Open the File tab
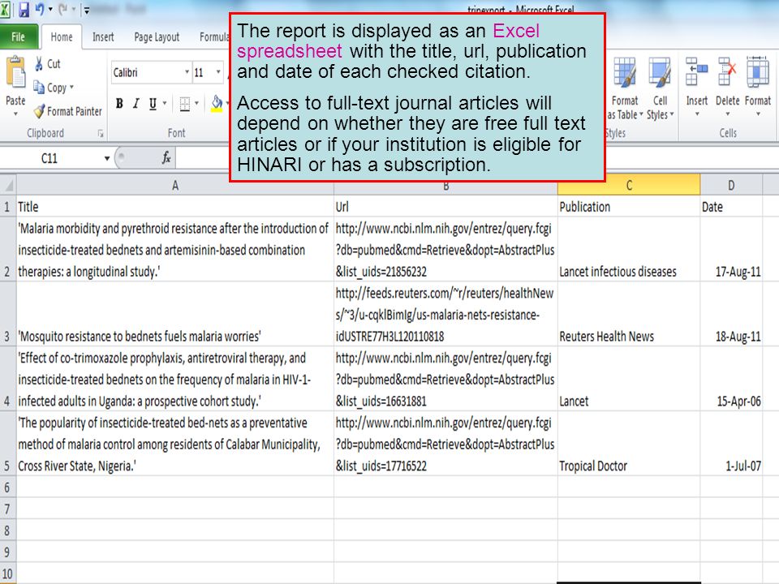Image resolution: width=779 pixels, height=584 pixels. [19, 36]
